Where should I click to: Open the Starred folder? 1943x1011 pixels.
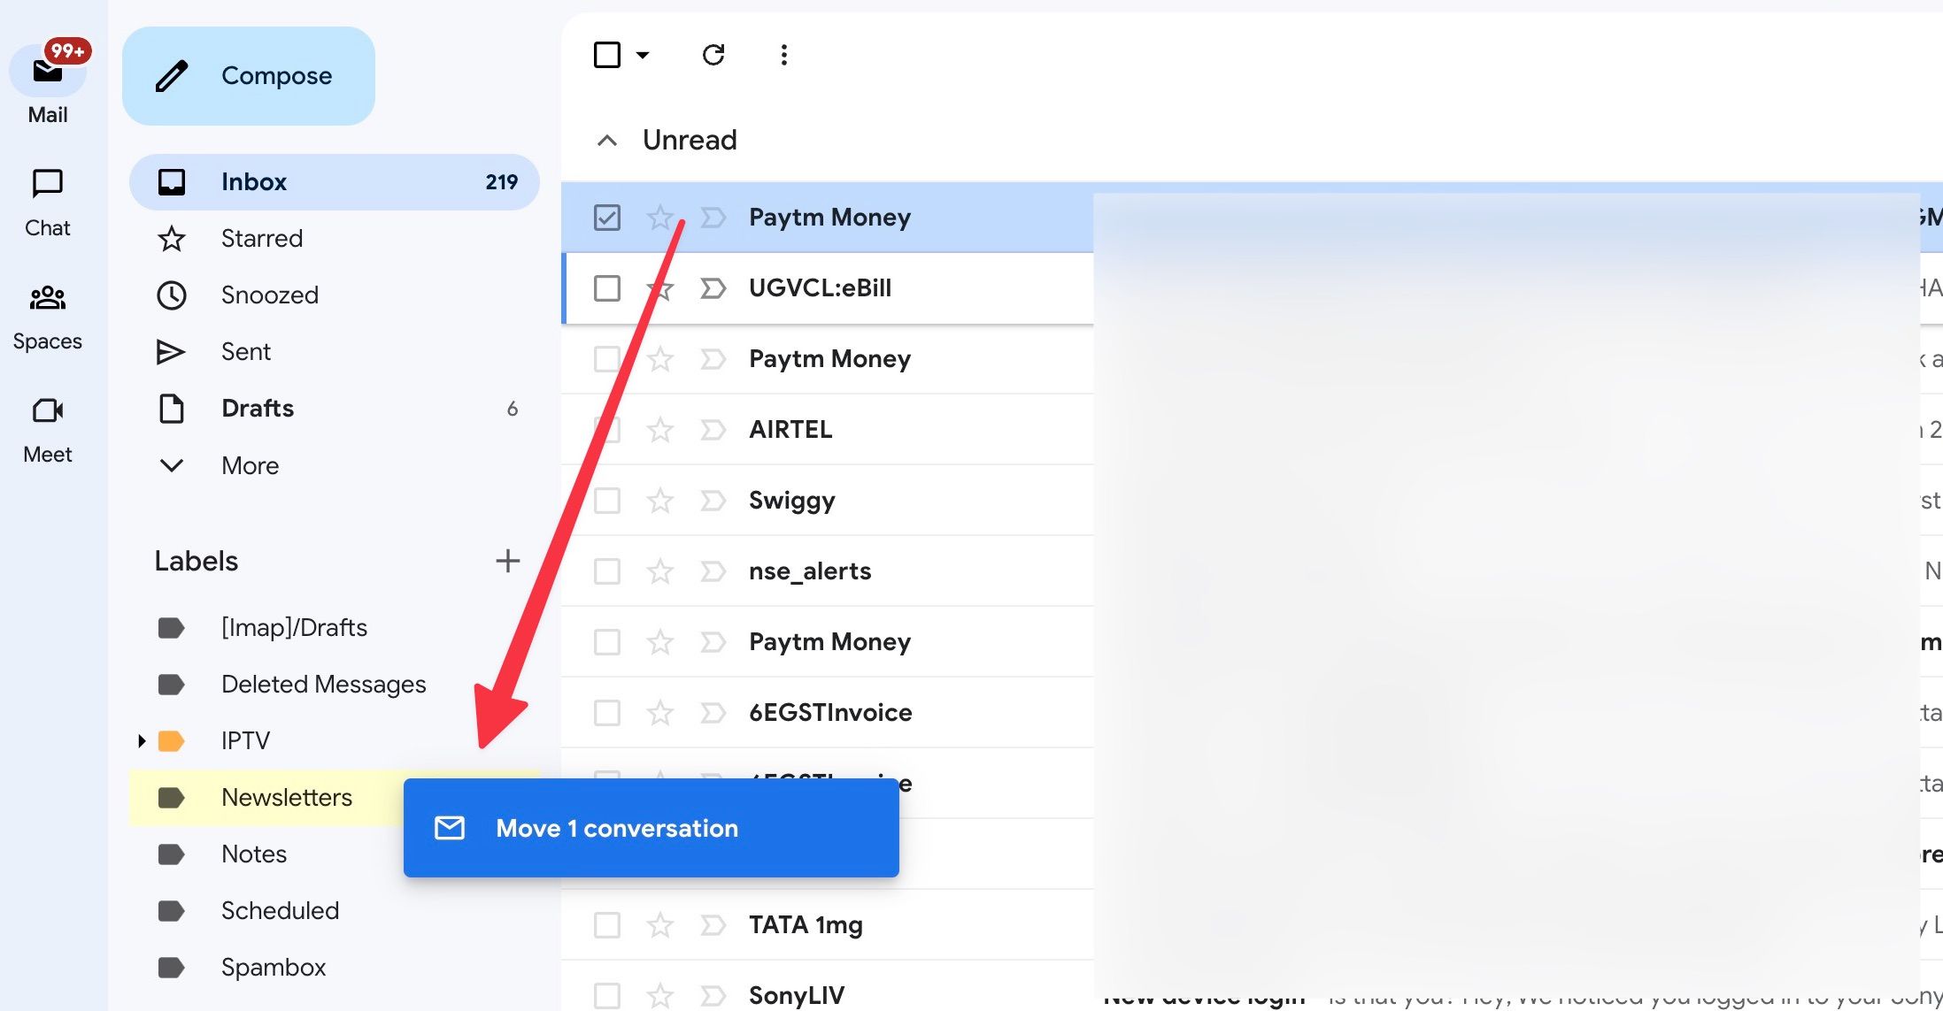262,238
